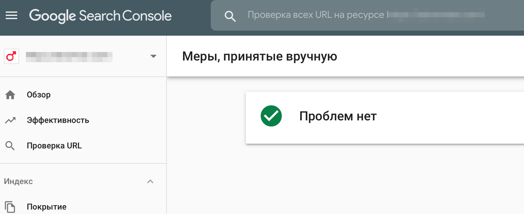Click the blurred property name
524x214 pixels.
click(69, 57)
